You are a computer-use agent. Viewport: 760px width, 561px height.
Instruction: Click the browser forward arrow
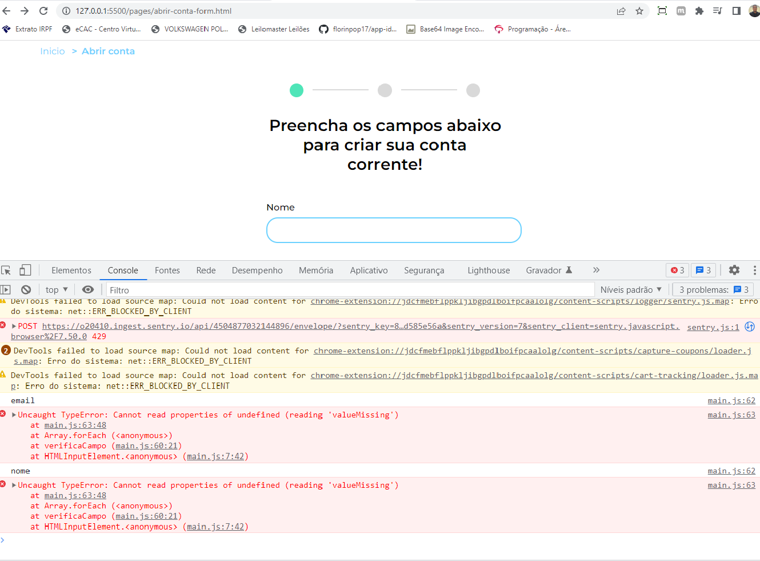pyautogui.click(x=25, y=11)
